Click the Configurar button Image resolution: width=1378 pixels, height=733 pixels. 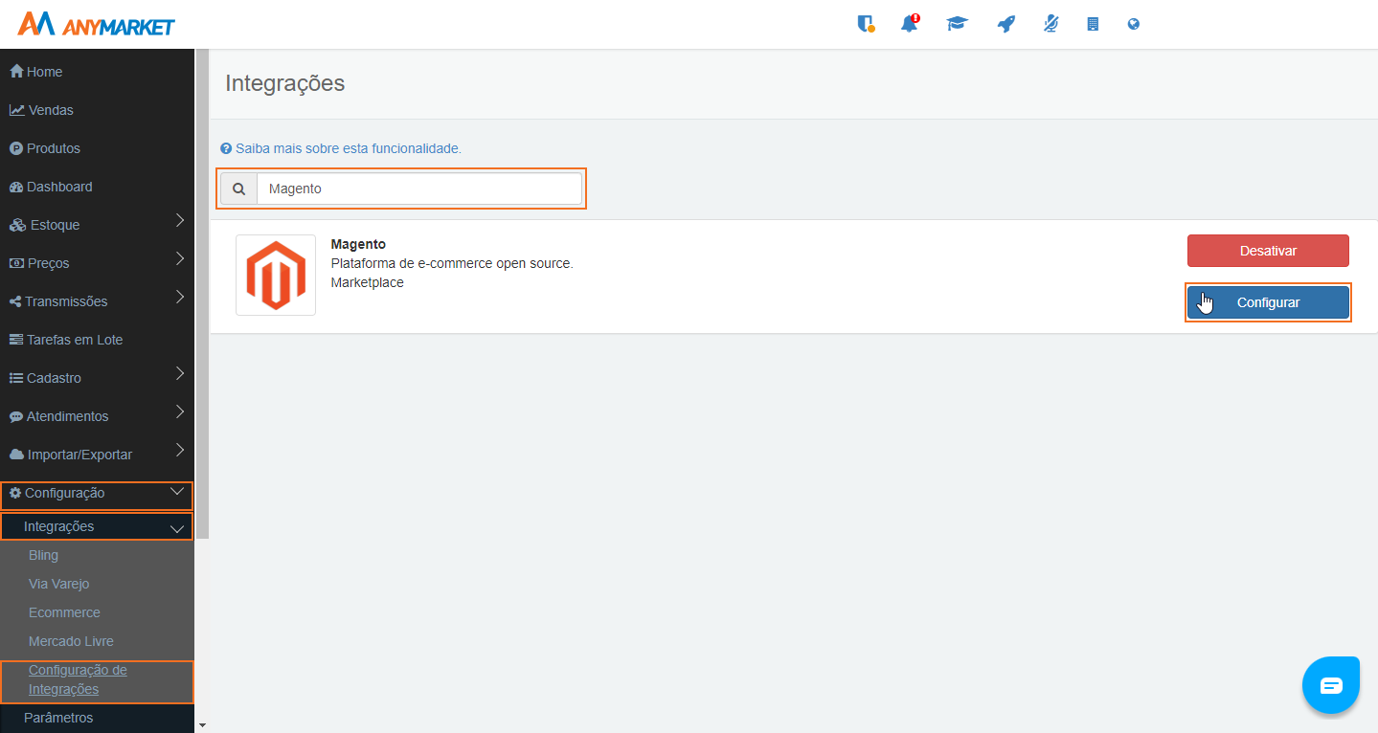tap(1268, 302)
